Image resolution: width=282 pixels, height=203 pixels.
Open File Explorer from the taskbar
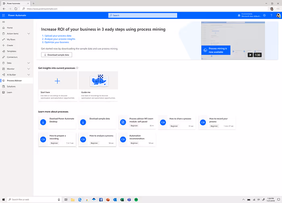click(x=73, y=200)
